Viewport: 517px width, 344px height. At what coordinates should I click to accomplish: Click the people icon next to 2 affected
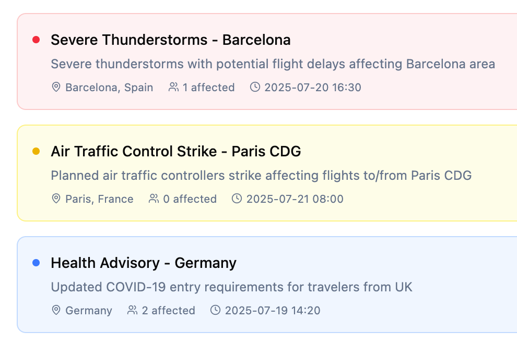pos(133,311)
